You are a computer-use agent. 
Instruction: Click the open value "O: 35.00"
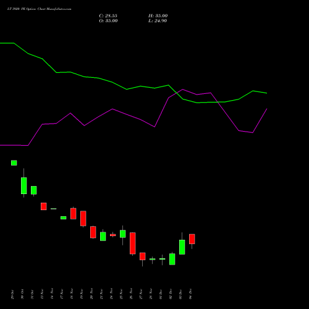[108, 21]
